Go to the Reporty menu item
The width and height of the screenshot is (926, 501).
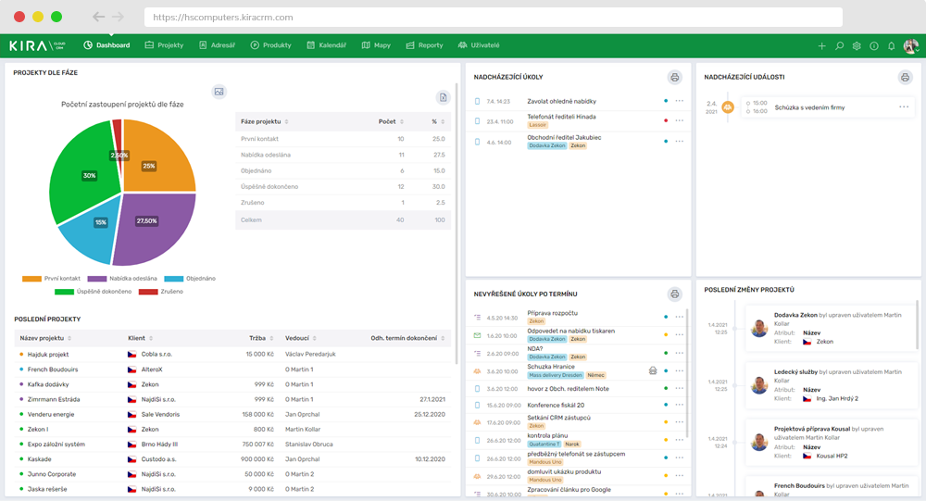tap(424, 45)
